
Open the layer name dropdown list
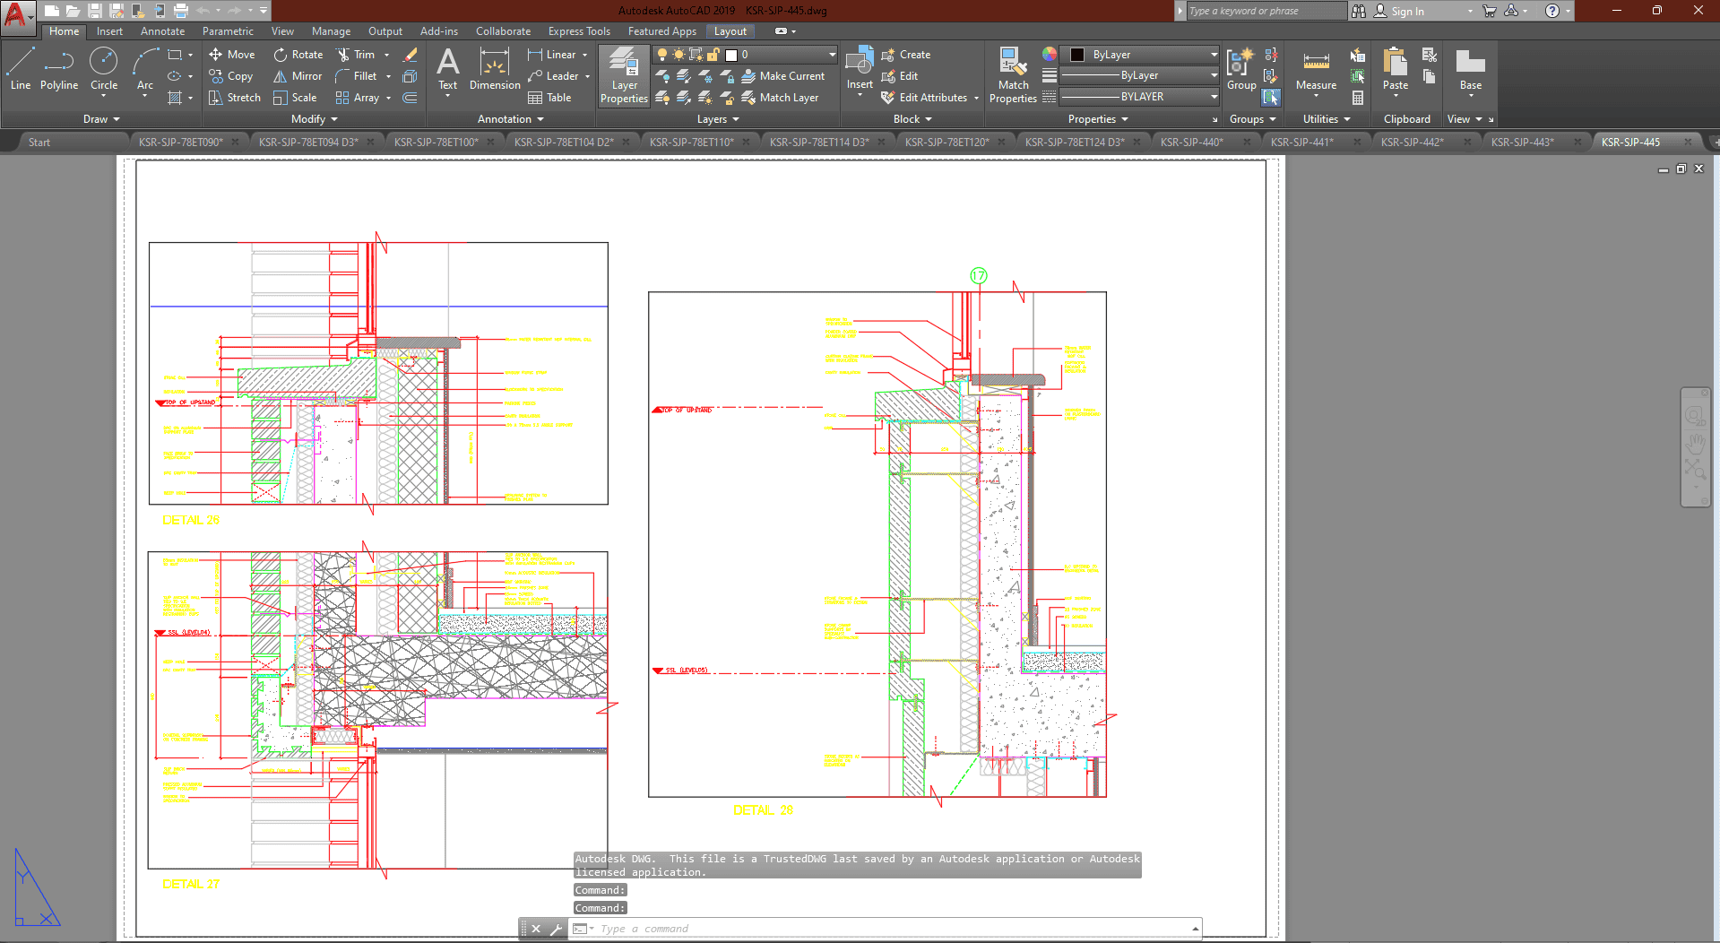pos(832,55)
